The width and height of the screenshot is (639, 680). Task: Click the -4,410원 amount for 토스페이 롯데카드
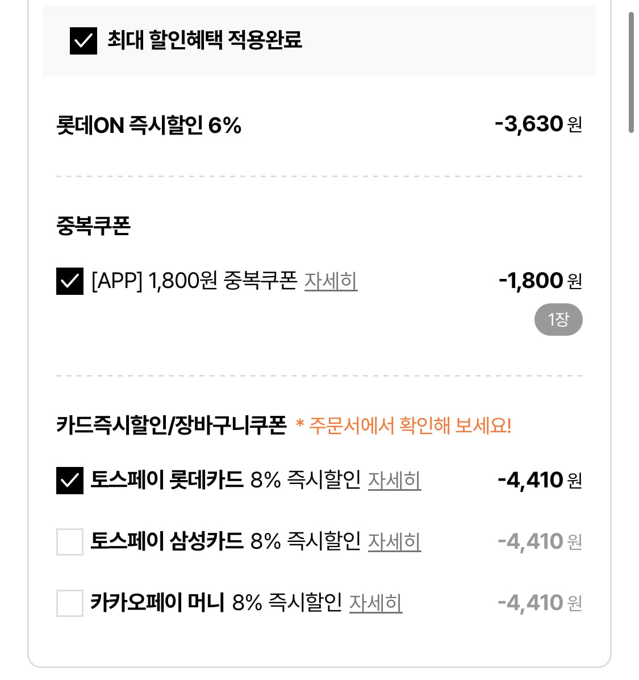(540, 481)
